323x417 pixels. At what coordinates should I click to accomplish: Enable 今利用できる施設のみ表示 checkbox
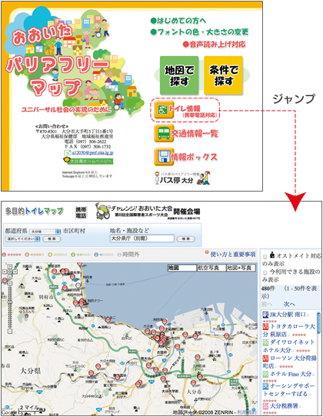pos(265,272)
